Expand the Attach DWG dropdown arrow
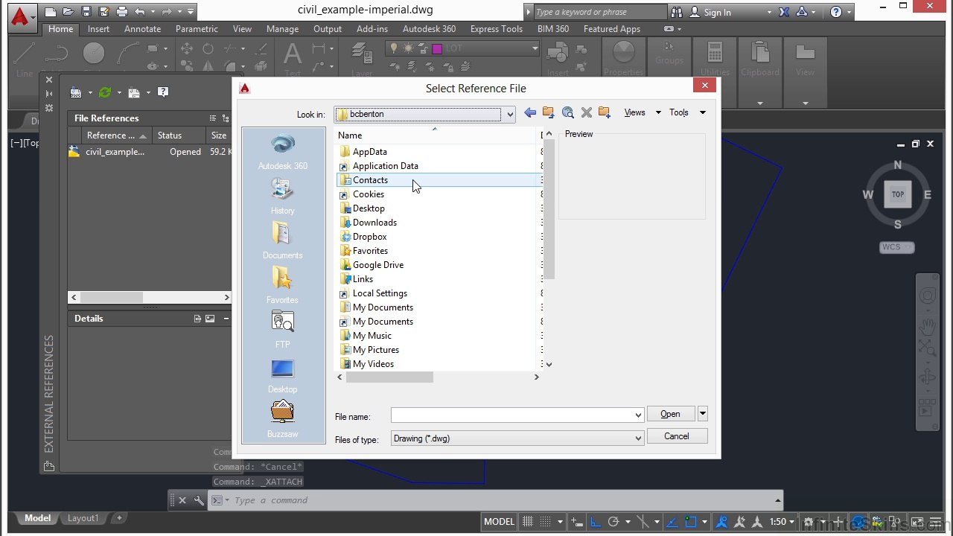This screenshot has height=536, width=953. click(89, 92)
